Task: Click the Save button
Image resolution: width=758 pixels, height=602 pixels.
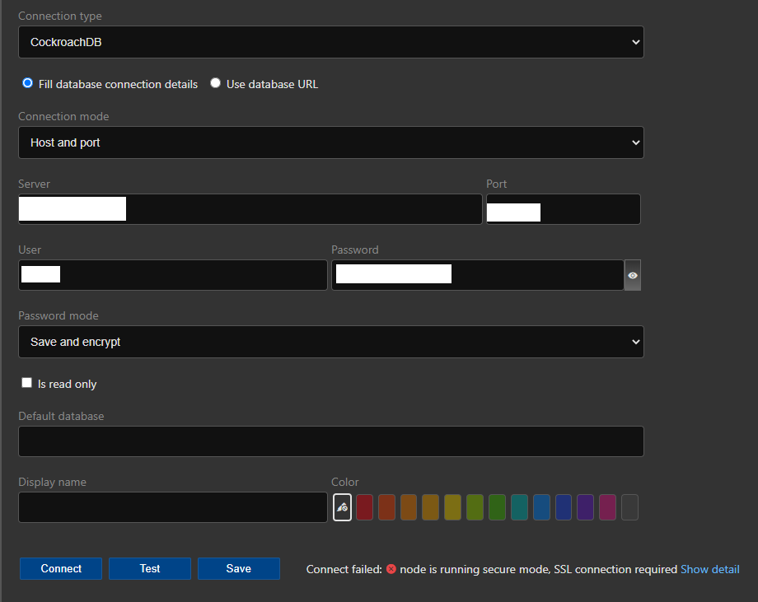Action: (239, 569)
